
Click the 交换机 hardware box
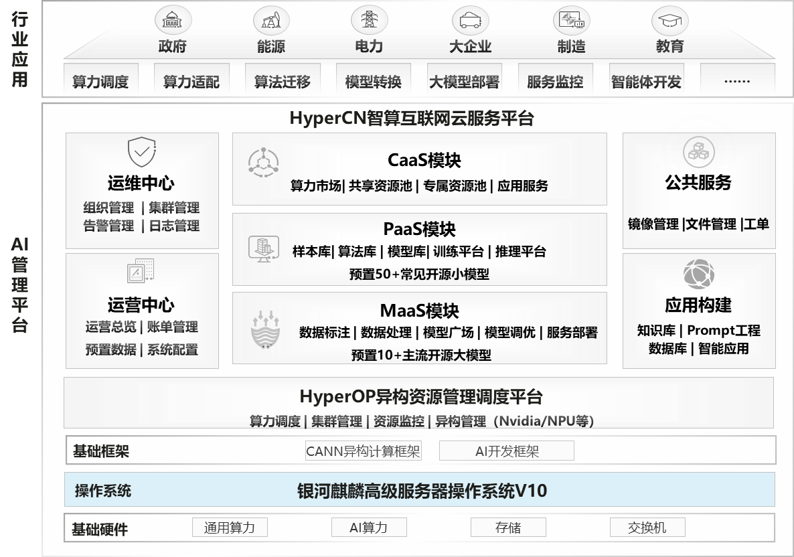[x=647, y=528]
